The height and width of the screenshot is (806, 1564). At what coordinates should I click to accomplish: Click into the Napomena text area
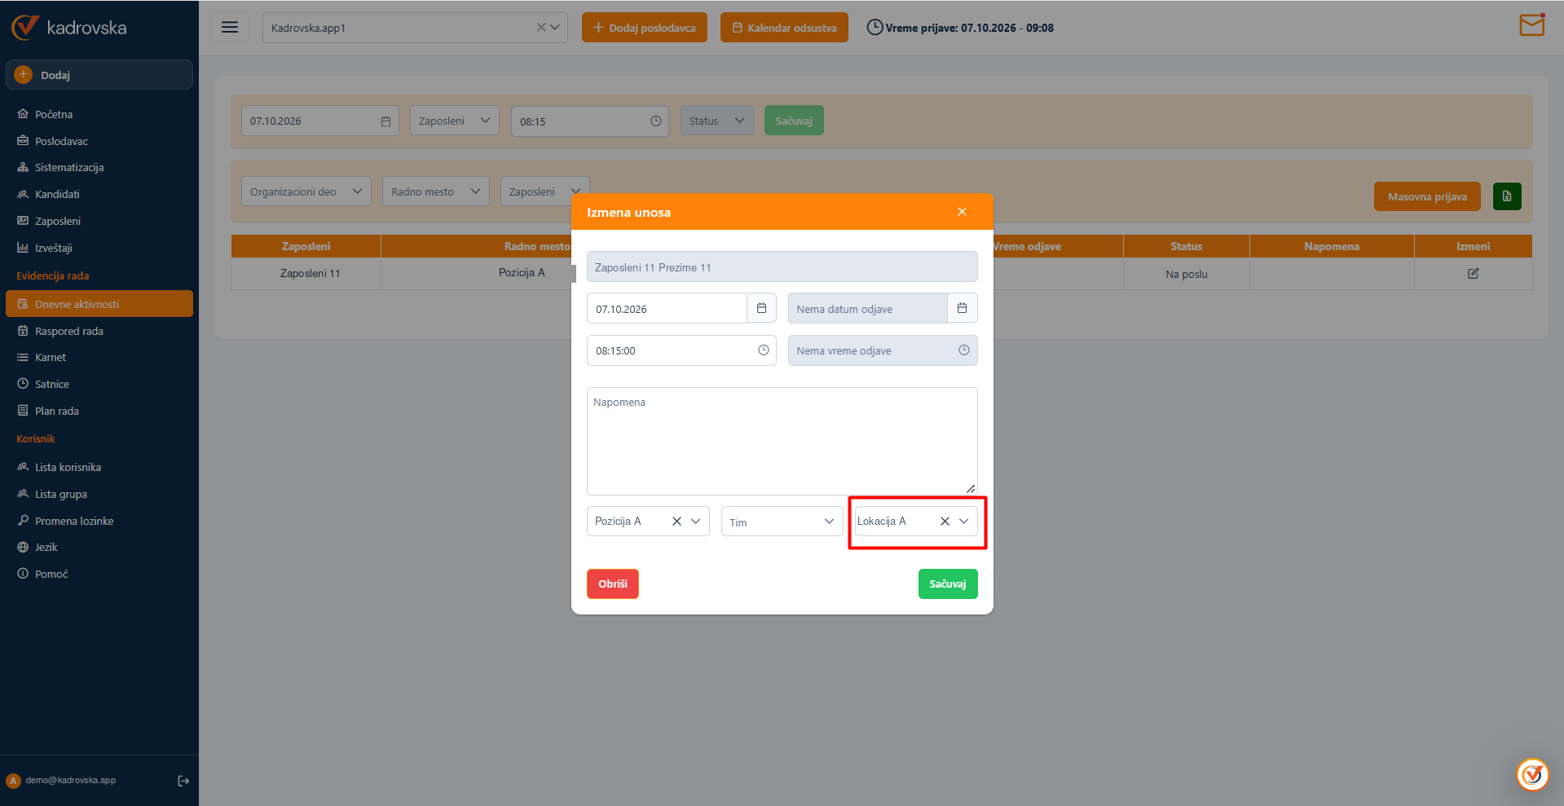(x=782, y=441)
